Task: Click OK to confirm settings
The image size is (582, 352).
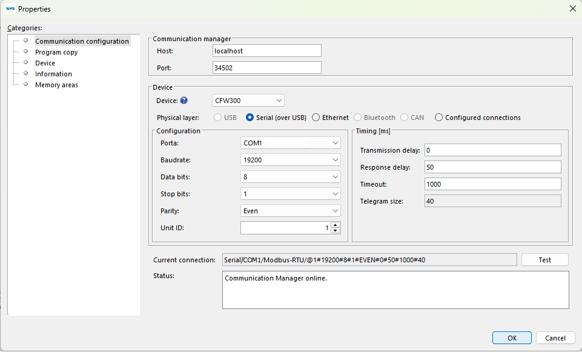Action: 511,337
